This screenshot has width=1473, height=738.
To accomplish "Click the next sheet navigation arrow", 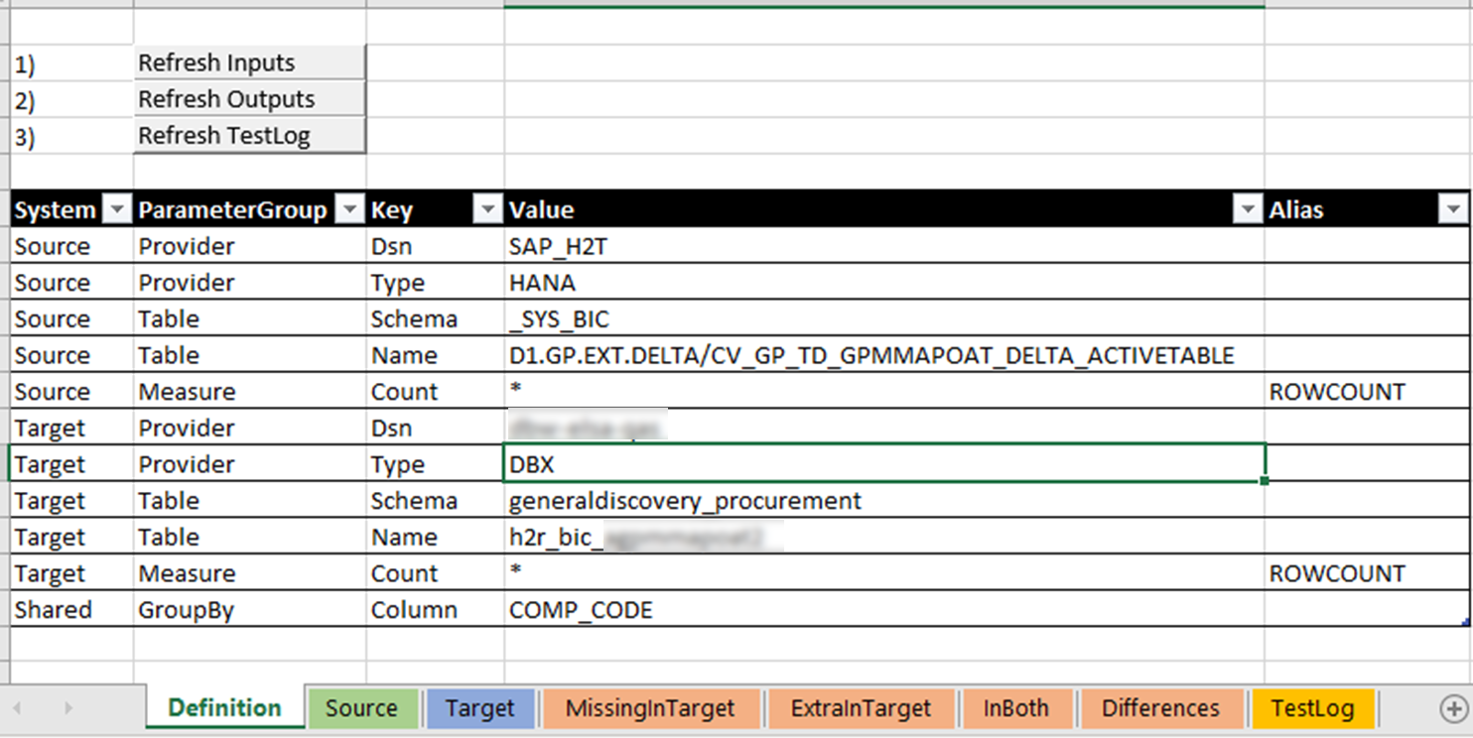I will click(x=67, y=708).
